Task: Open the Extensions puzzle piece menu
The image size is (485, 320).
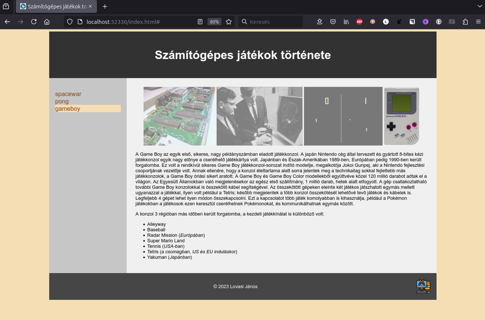Action: (465, 22)
